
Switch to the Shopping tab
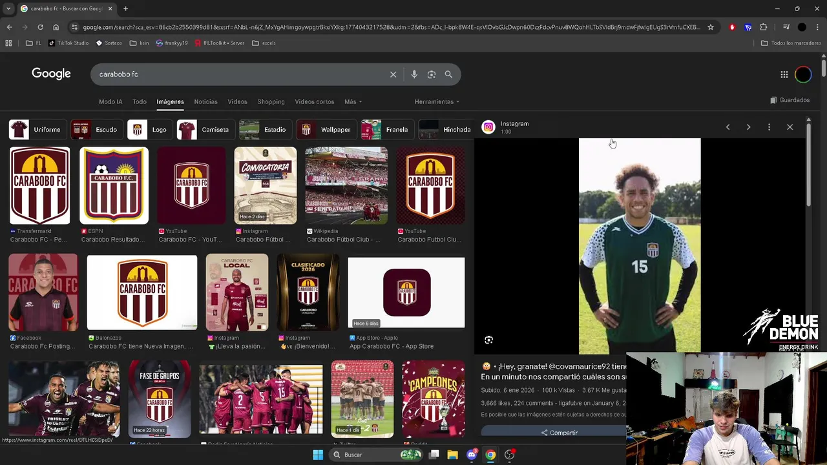(271, 101)
